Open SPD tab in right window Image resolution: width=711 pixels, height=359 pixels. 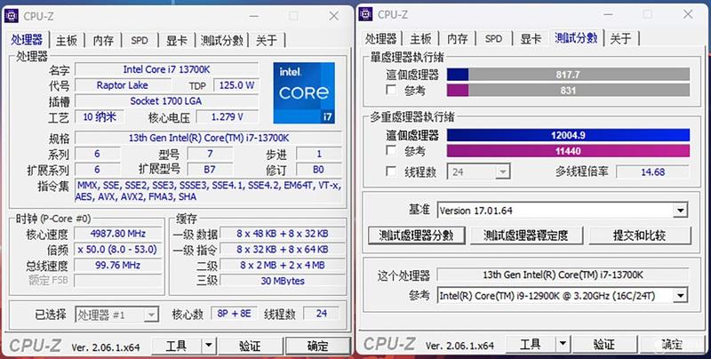493,38
